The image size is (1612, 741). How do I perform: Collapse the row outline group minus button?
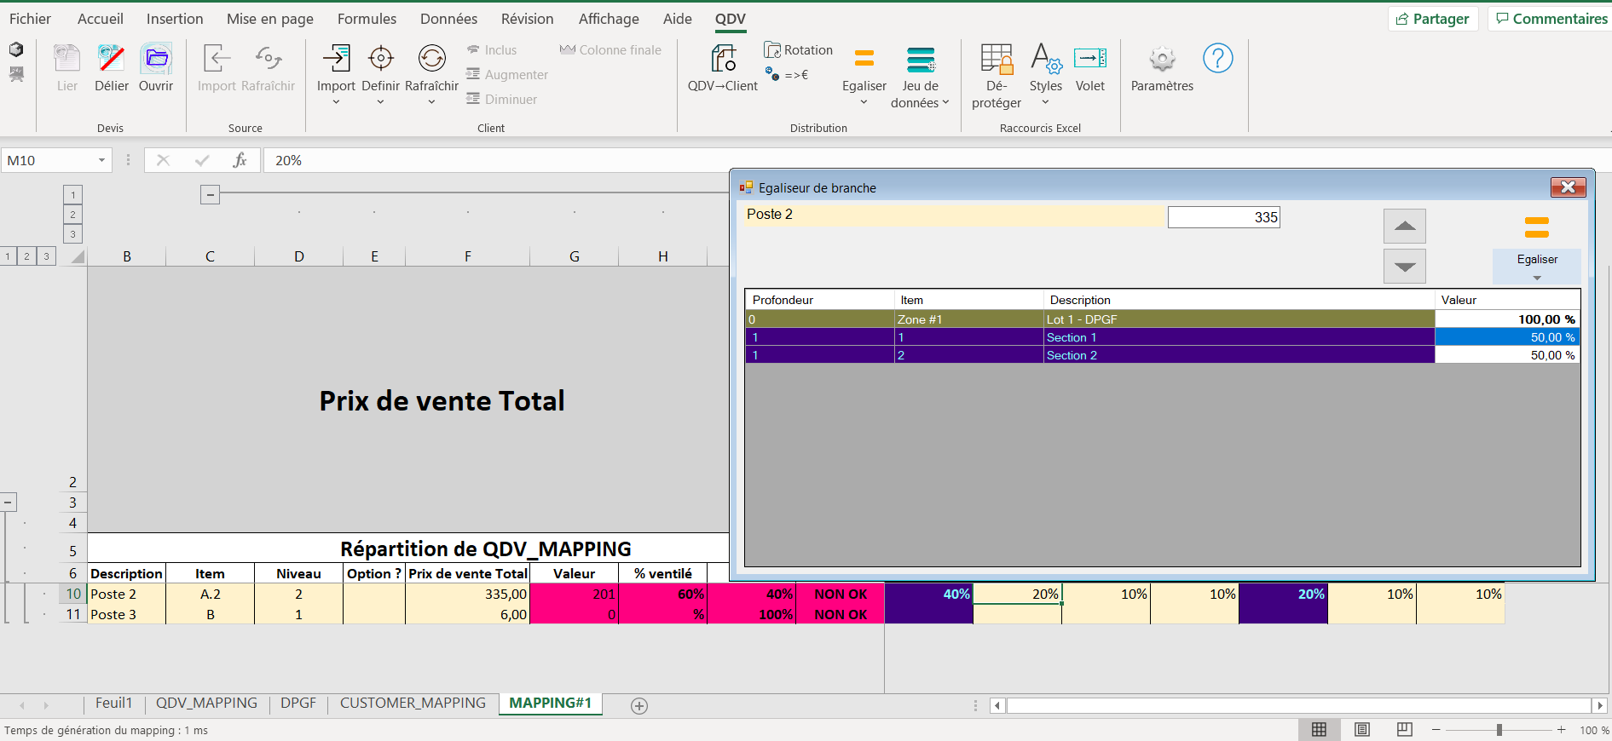pyautogui.click(x=8, y=503)
